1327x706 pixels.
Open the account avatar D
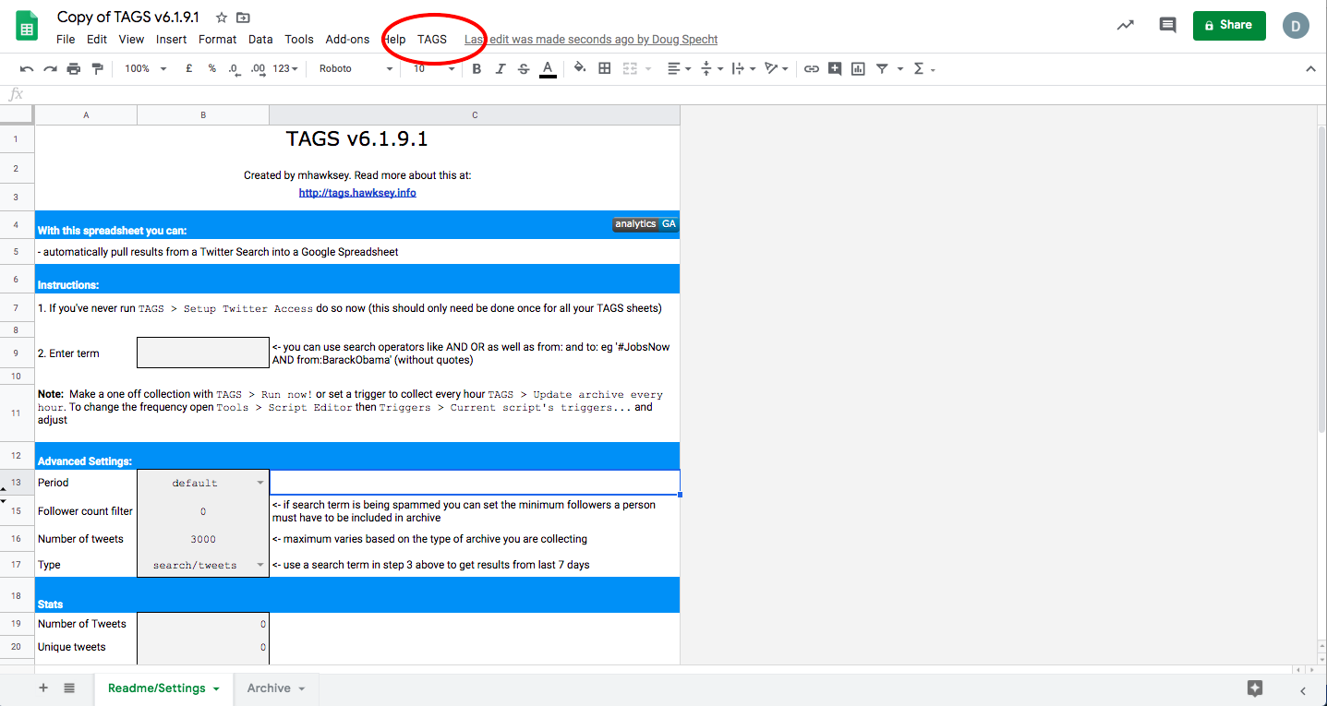[x=1296, y=25]
